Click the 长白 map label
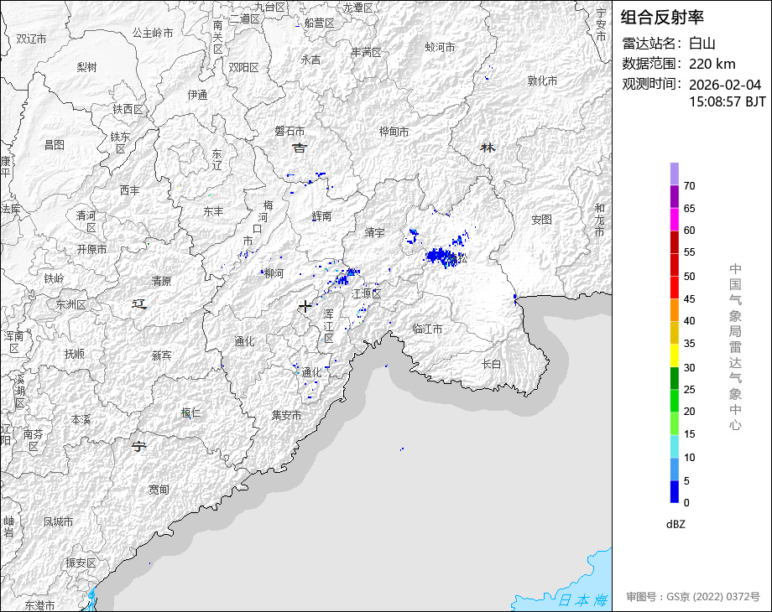The height and width of the screenshot is (612, 772). coord(491,364)
